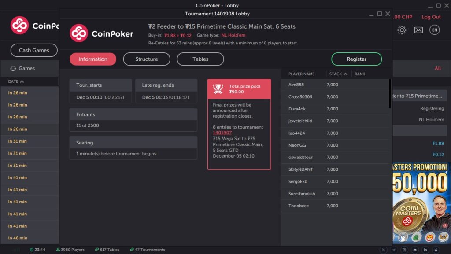Select the Information tab

tap(93, 59)
